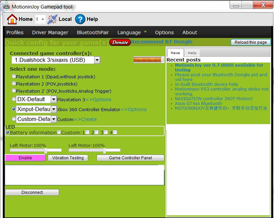The height and width of the screenshot is (218, 274).
Task: Enable LED Custom checkbox number 1
Action: tap(88, 132)
